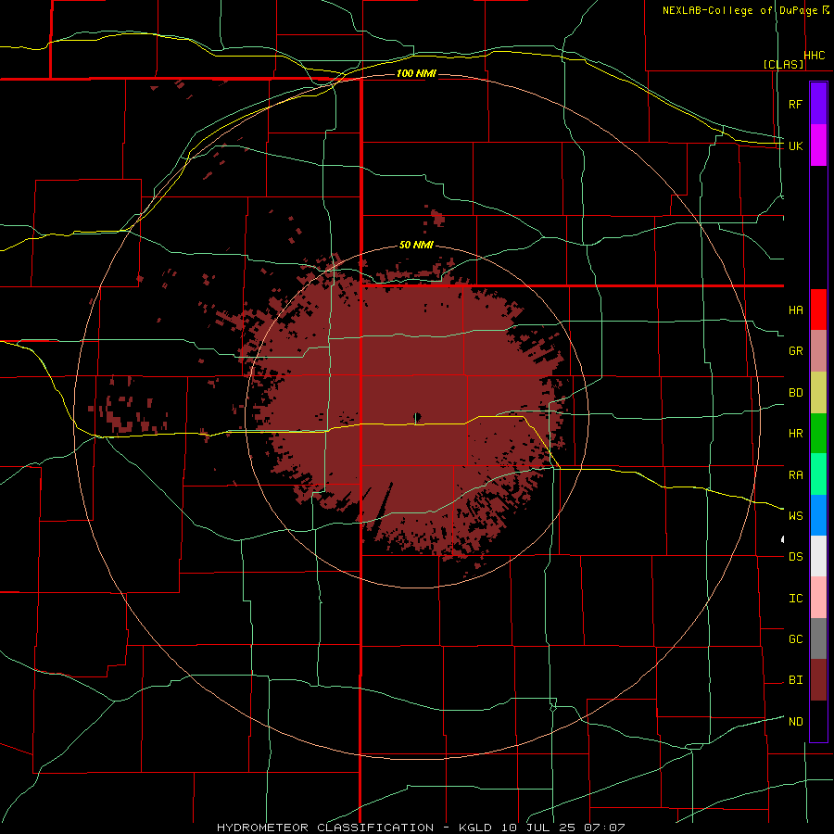Click the Hydrometeor Classification KGLD caption
The height and width of the screenshot is (834, 834).
pos(421,828)
